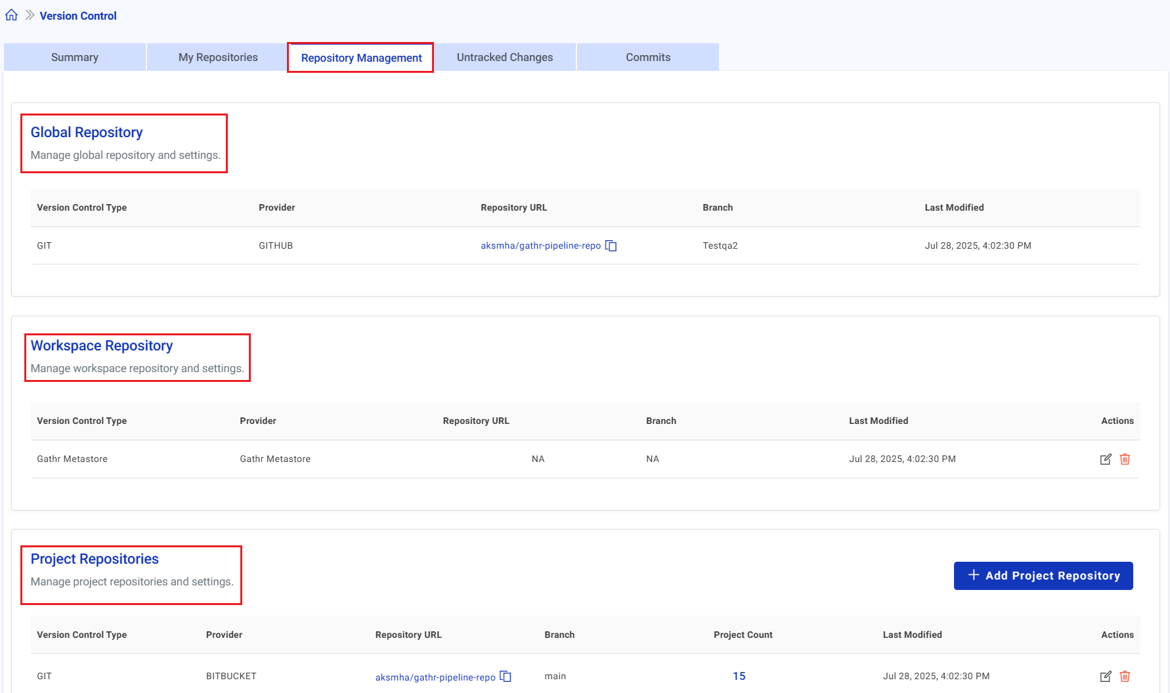Edit the Gathr Metastore workspace repository
The width and height of the screenshot is (1170, 693).
[1106, 459]
